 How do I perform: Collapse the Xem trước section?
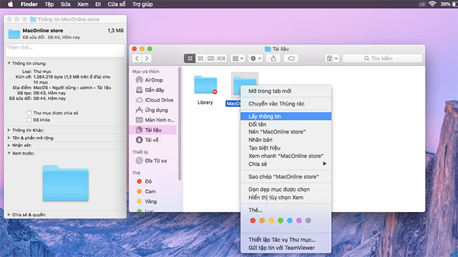9,153
